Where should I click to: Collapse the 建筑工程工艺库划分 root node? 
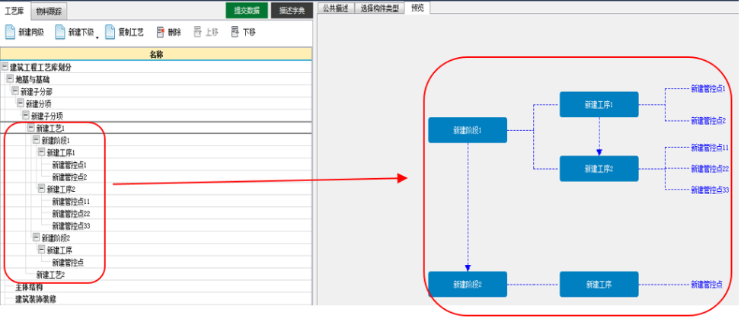[5, 66]
